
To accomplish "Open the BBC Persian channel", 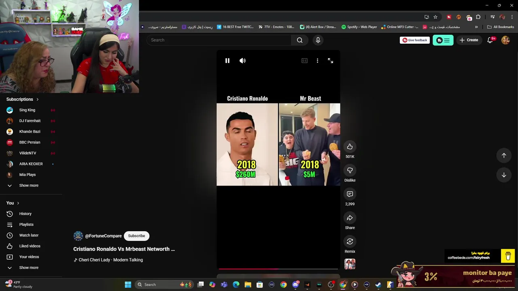I will click(31, 142).
